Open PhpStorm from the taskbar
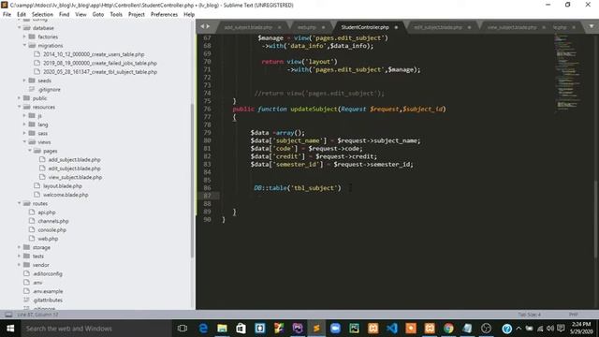This screenshot has width=599, height=337. coord(298,329)
